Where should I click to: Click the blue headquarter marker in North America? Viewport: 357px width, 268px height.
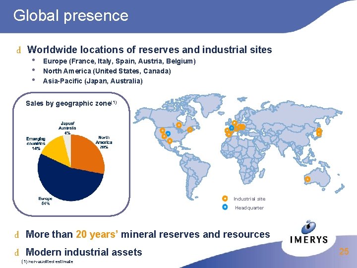168,134
